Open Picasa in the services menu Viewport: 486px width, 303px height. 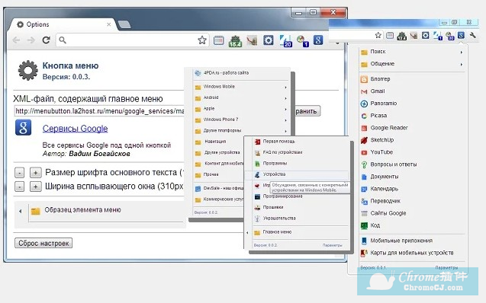pyautogui.click(x=412, y=116)
